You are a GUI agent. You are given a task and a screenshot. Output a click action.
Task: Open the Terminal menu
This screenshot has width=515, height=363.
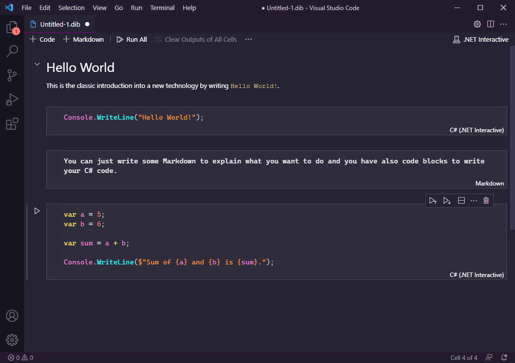[162, 8]
